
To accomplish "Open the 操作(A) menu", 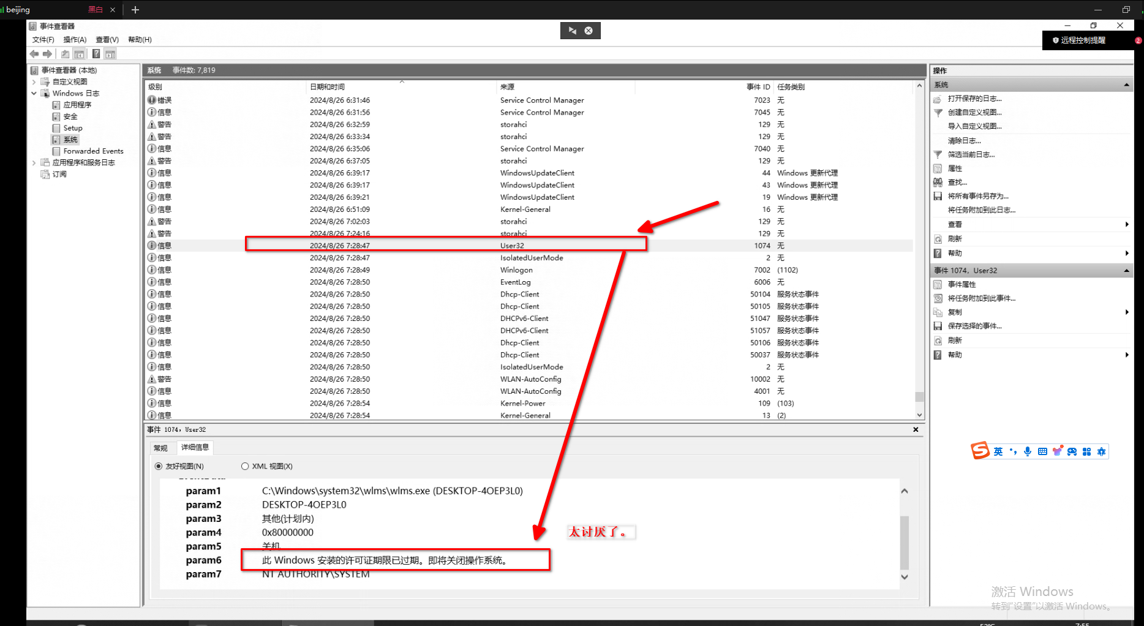I will (75, 39).
